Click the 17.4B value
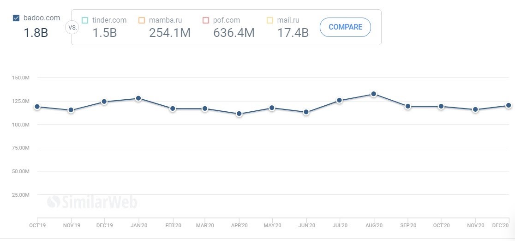Image resolution: width=515 pixels, height=241 pixels. [x=293, y=33]
